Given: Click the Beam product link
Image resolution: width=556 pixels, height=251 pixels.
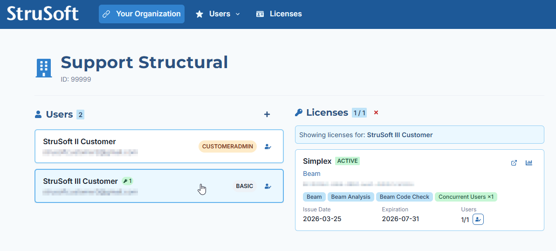Looking at the screenshot, I should pos(312,174).
